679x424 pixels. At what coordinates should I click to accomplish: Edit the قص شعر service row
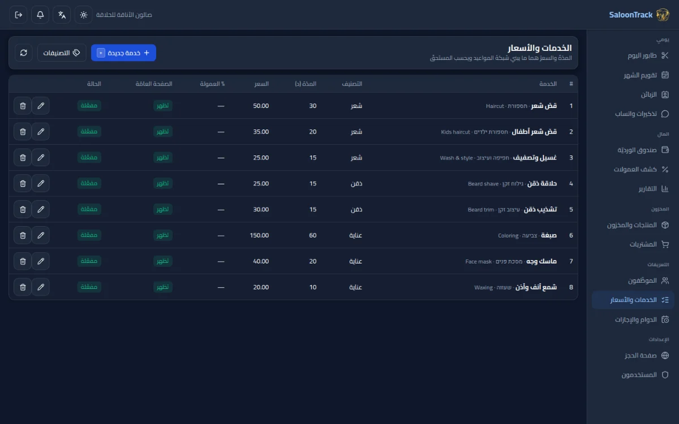point(41,106)
